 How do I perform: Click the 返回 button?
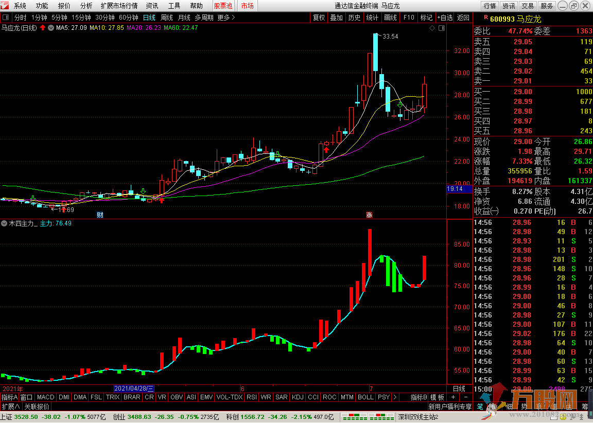click(463, 18)
